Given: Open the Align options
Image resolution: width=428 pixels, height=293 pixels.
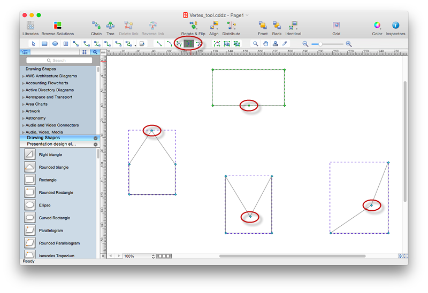Looking at the screenshot, I should coord(213,28).
